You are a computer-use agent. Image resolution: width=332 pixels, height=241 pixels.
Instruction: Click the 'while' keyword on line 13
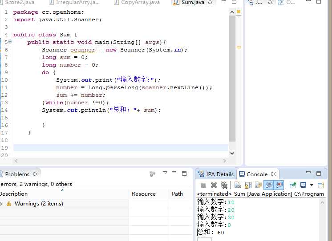point(54,103)
